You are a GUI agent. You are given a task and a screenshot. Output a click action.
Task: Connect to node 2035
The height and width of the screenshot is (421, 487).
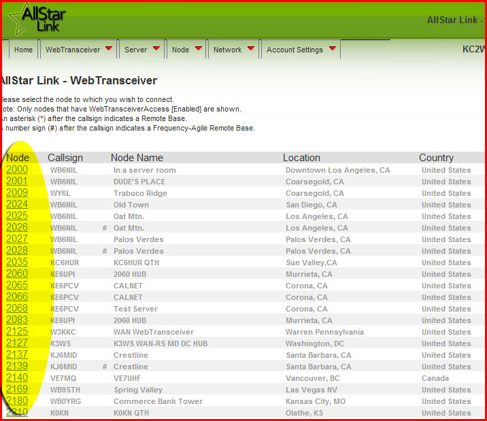(17, 262)
